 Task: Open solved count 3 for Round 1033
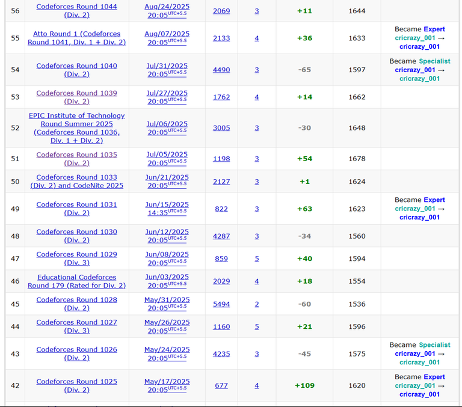click(257, 182)
